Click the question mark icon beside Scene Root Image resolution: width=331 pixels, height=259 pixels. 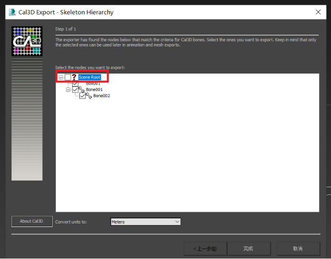click(x=74, y=78)
